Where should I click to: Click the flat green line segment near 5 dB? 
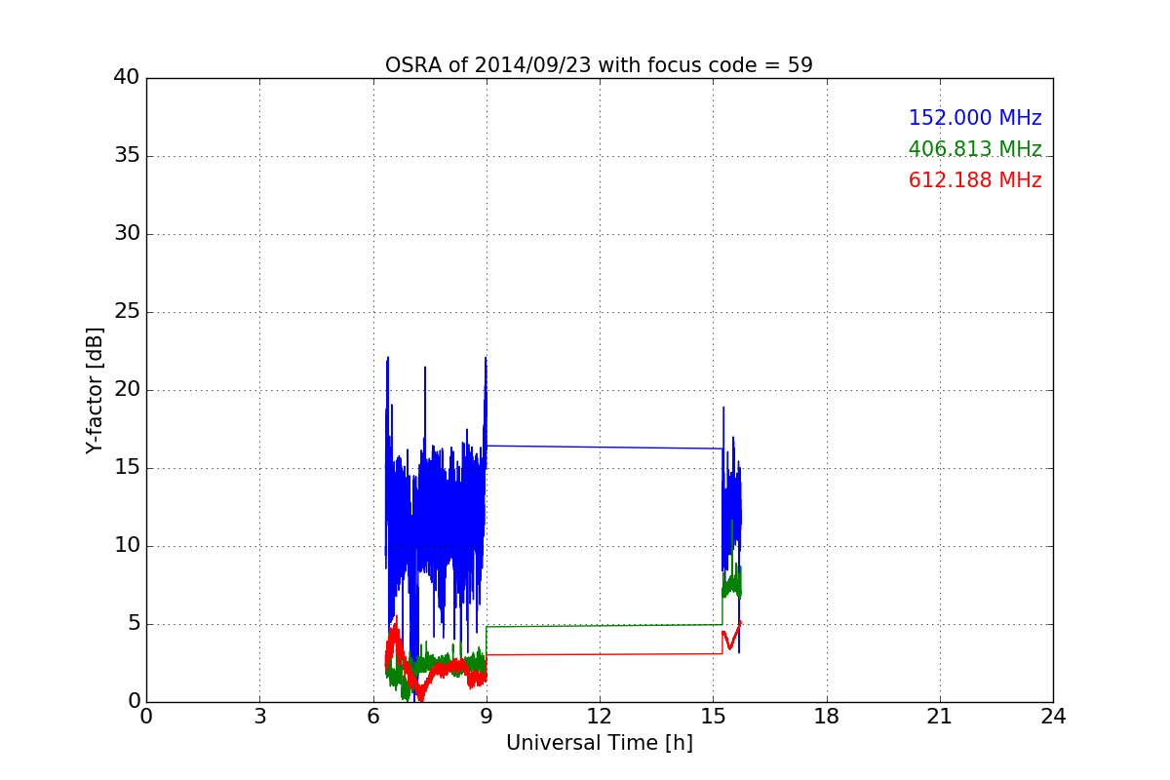pyautogui.click(x=604, y=626)
